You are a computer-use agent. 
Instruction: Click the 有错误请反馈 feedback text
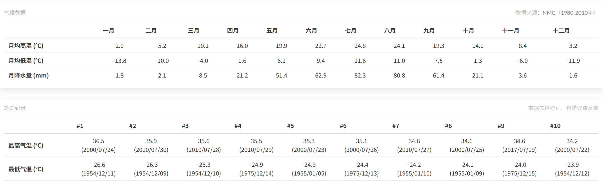coord(582,108)
